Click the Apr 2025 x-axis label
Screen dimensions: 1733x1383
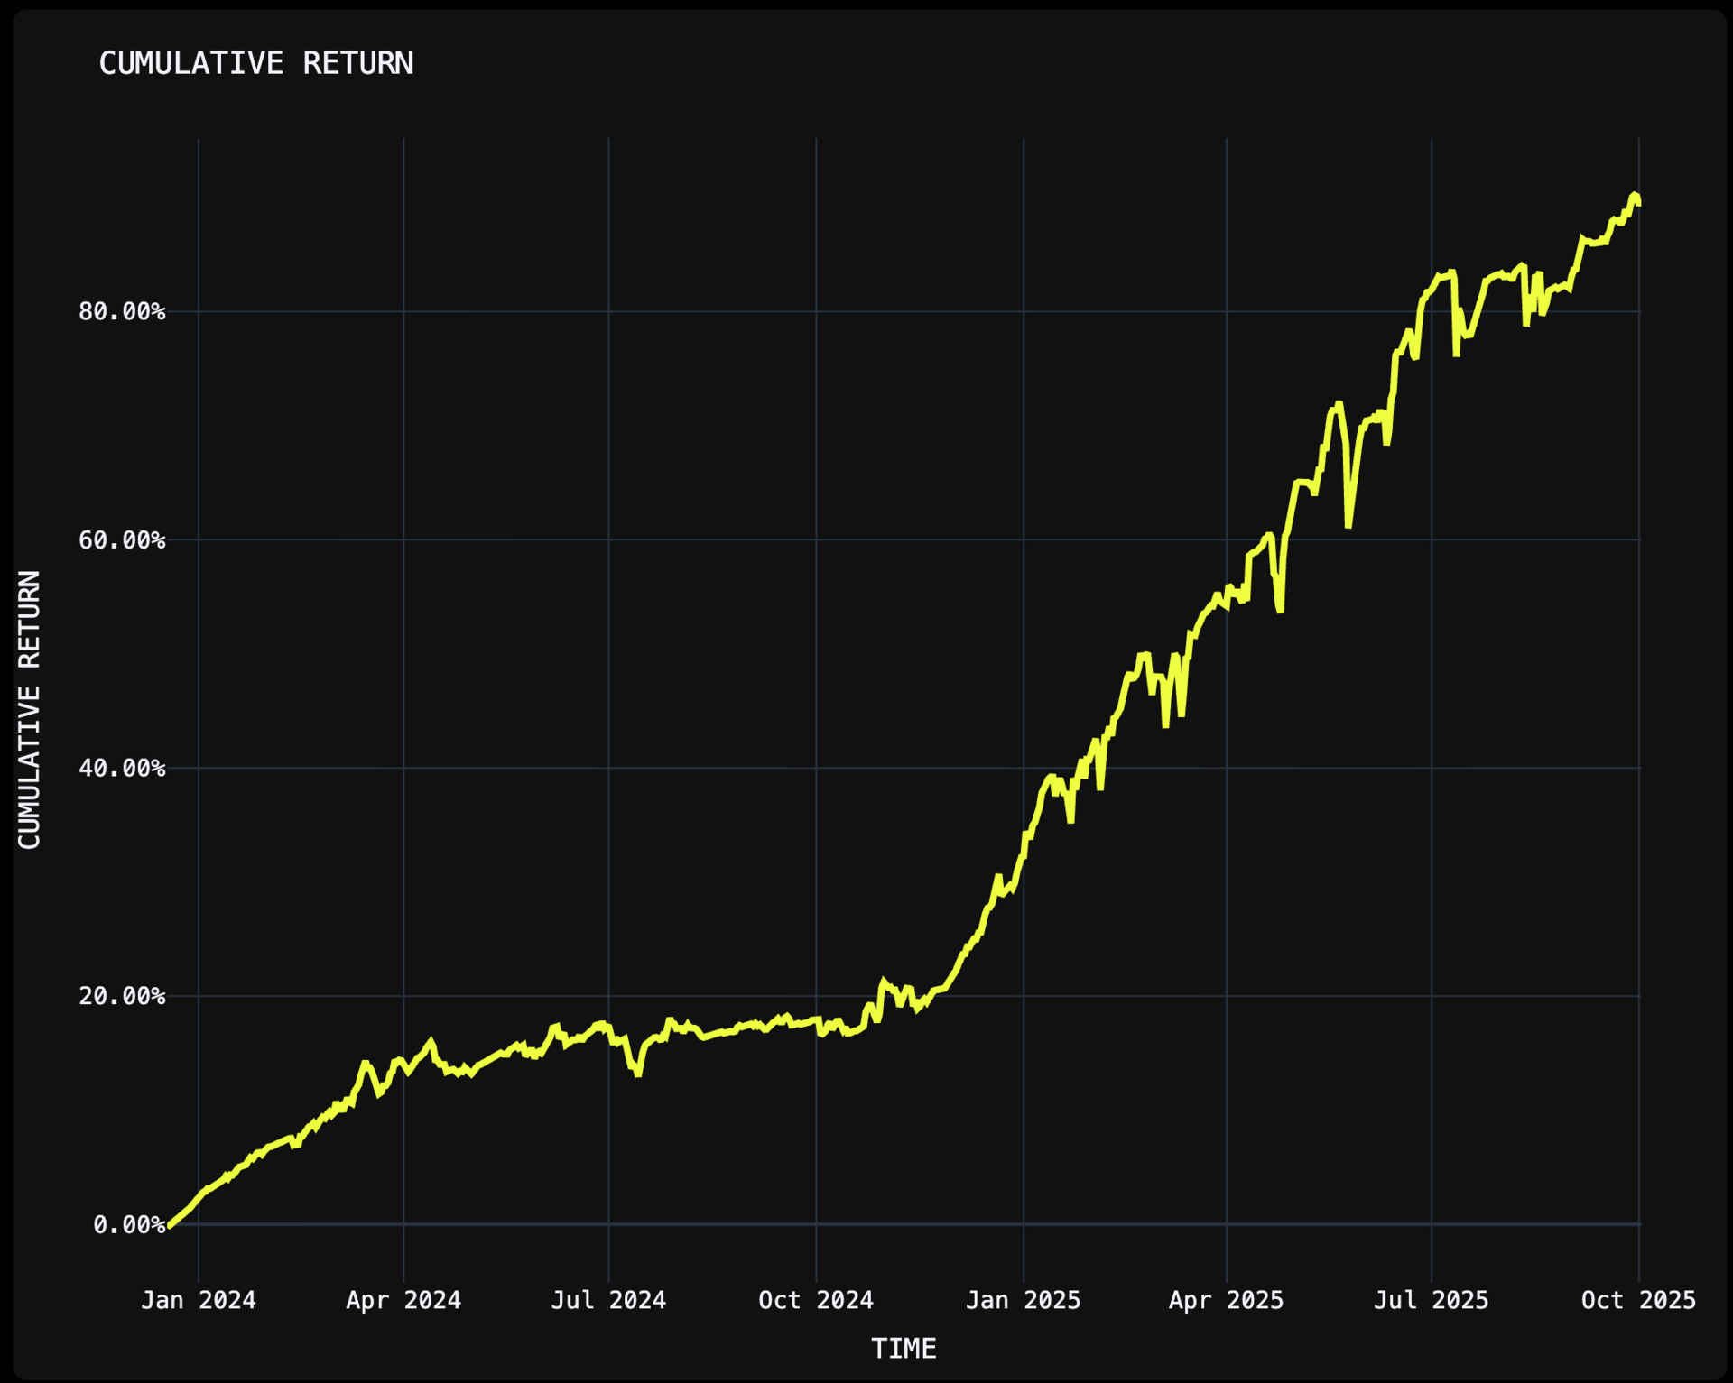[x=1226, y=1300]
